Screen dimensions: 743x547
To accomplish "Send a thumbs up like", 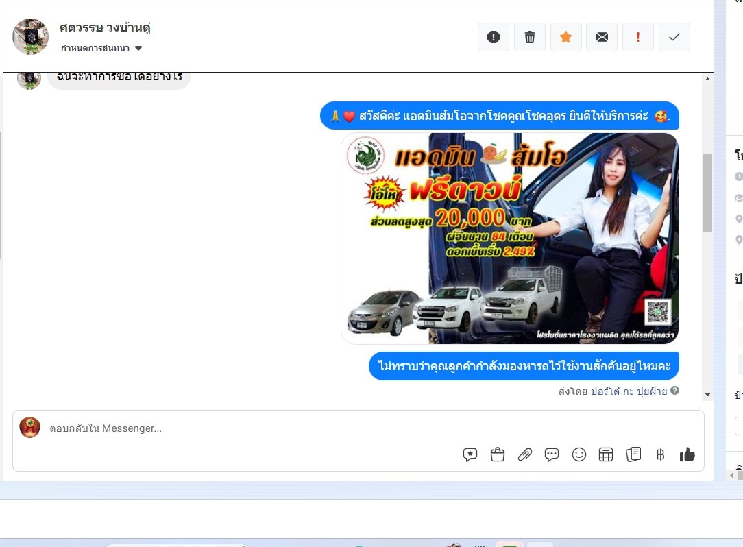I will [x=687, y=454].
